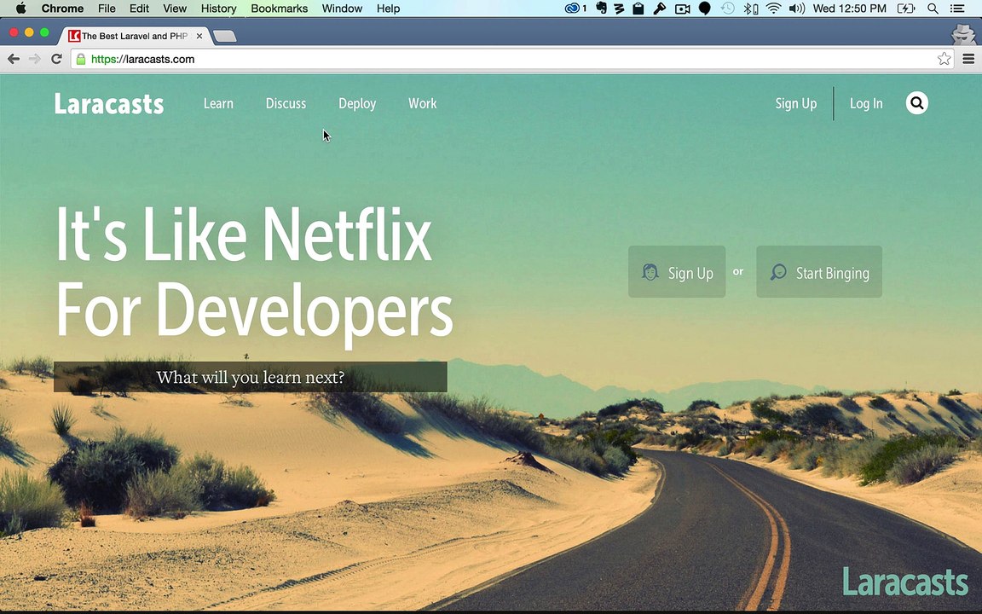Open the Time Machine menu bar icon
Screen dimensions: 982x614
(727, 9)
